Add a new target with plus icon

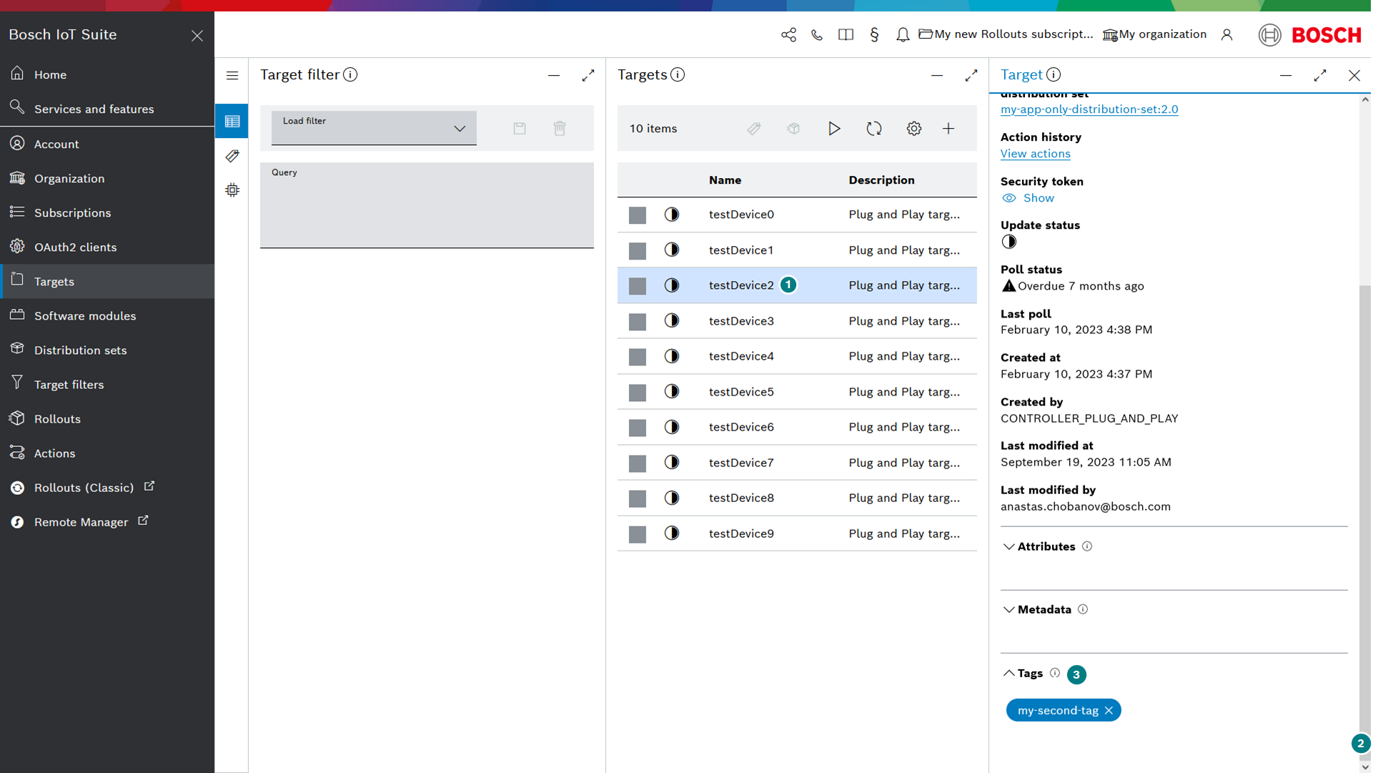(948, 129)
